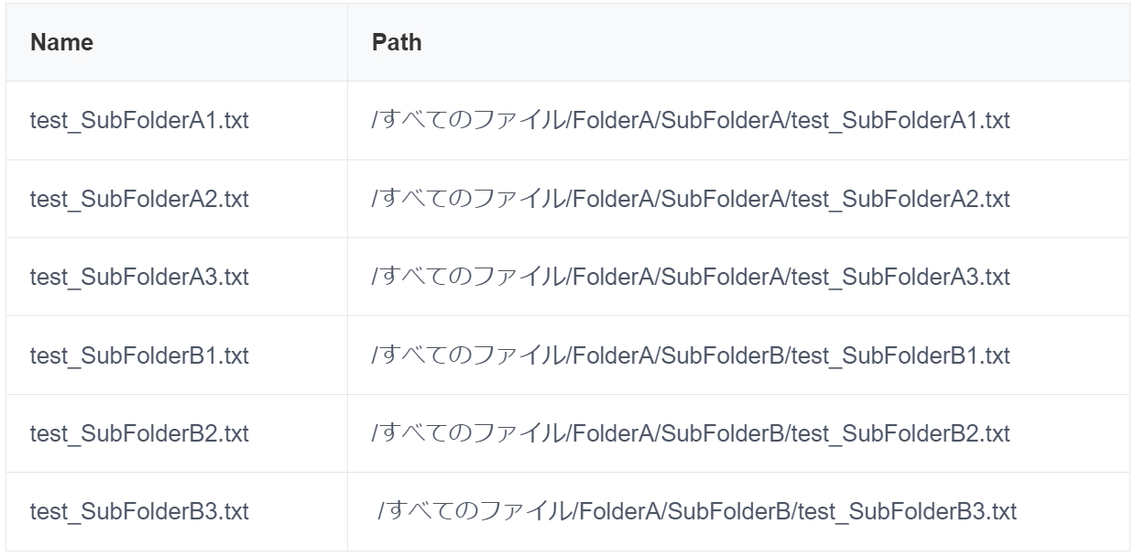This screenshot has width=1135, height=557.
Task: Select test_SubFolderA2.txt in the Name column
Action: [139, 199]
